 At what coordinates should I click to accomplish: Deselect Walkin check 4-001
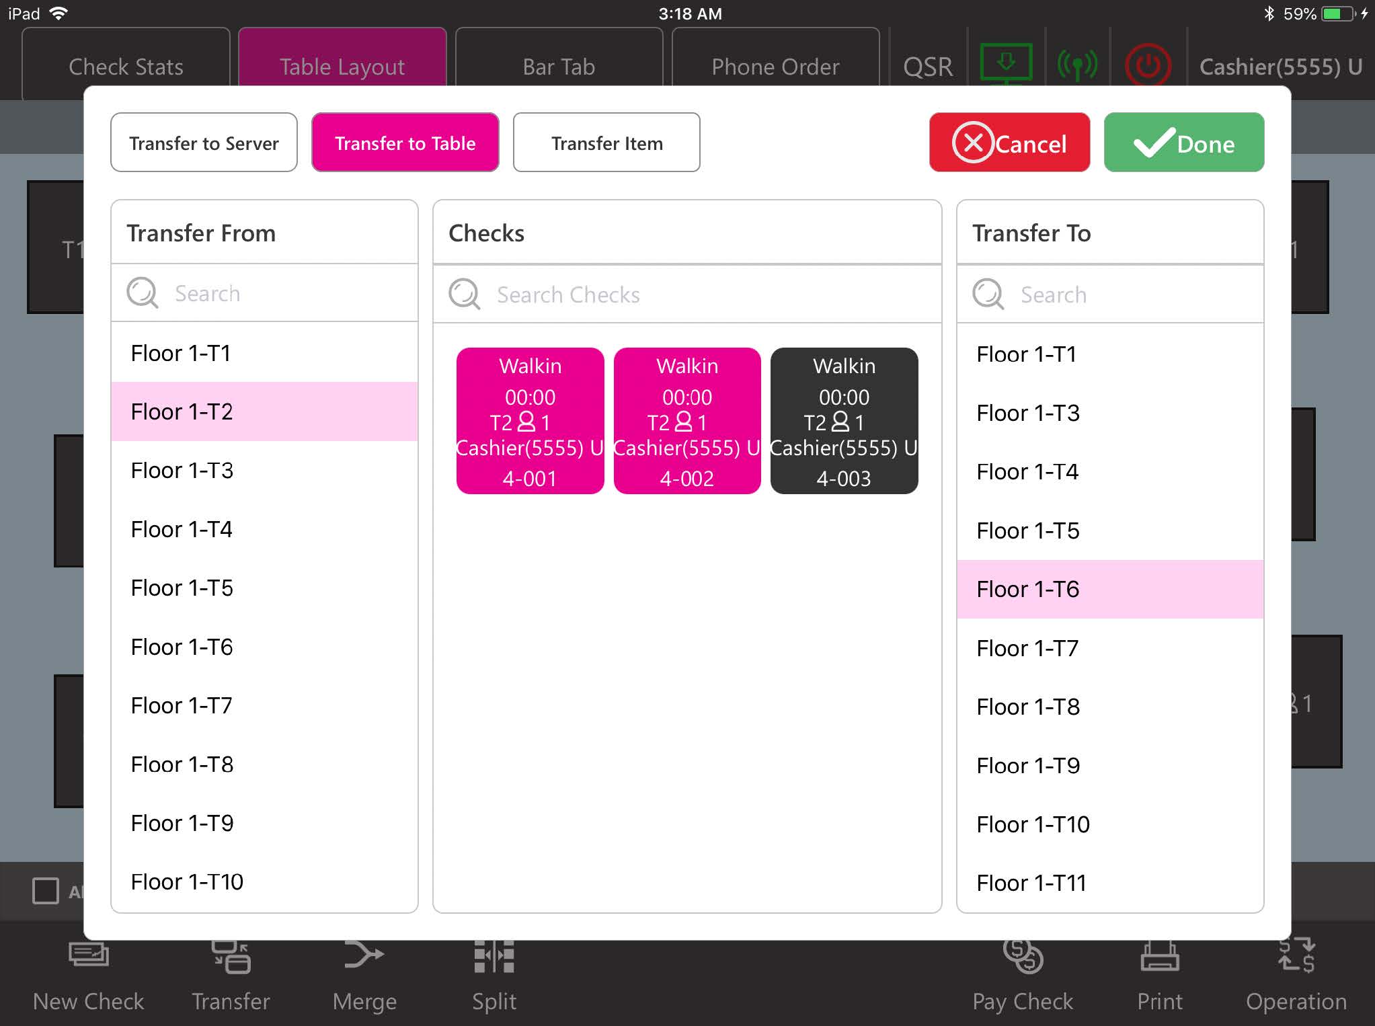530,421
